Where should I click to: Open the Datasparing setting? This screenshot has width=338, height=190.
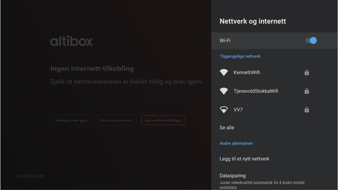pyautogui.click(x=233, y=176)
